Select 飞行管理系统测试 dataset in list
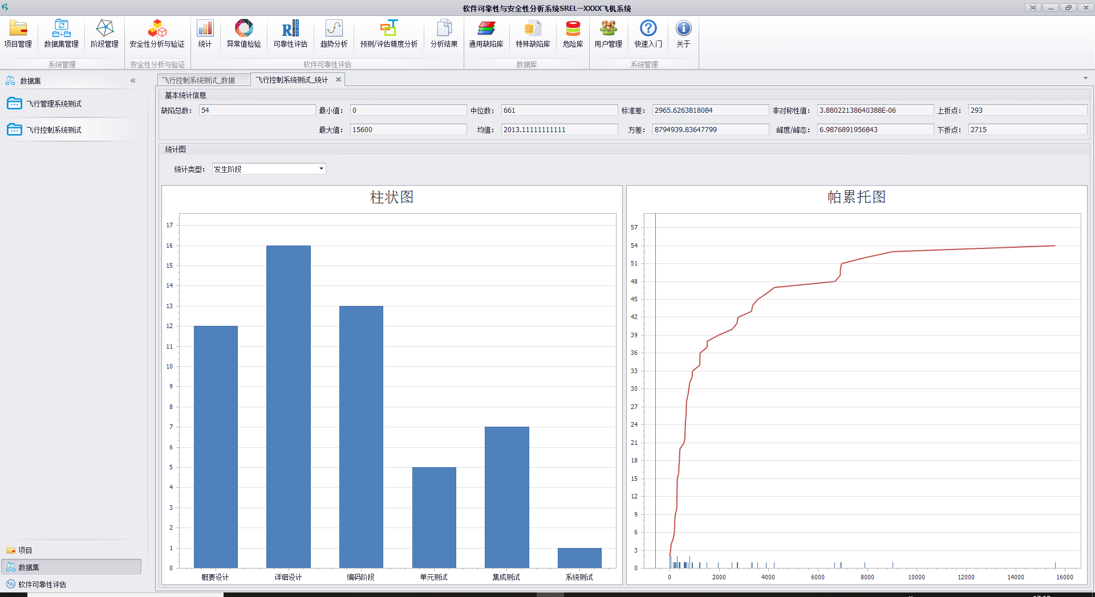This screenshot has height=597, width=1095. coord(54,104)
